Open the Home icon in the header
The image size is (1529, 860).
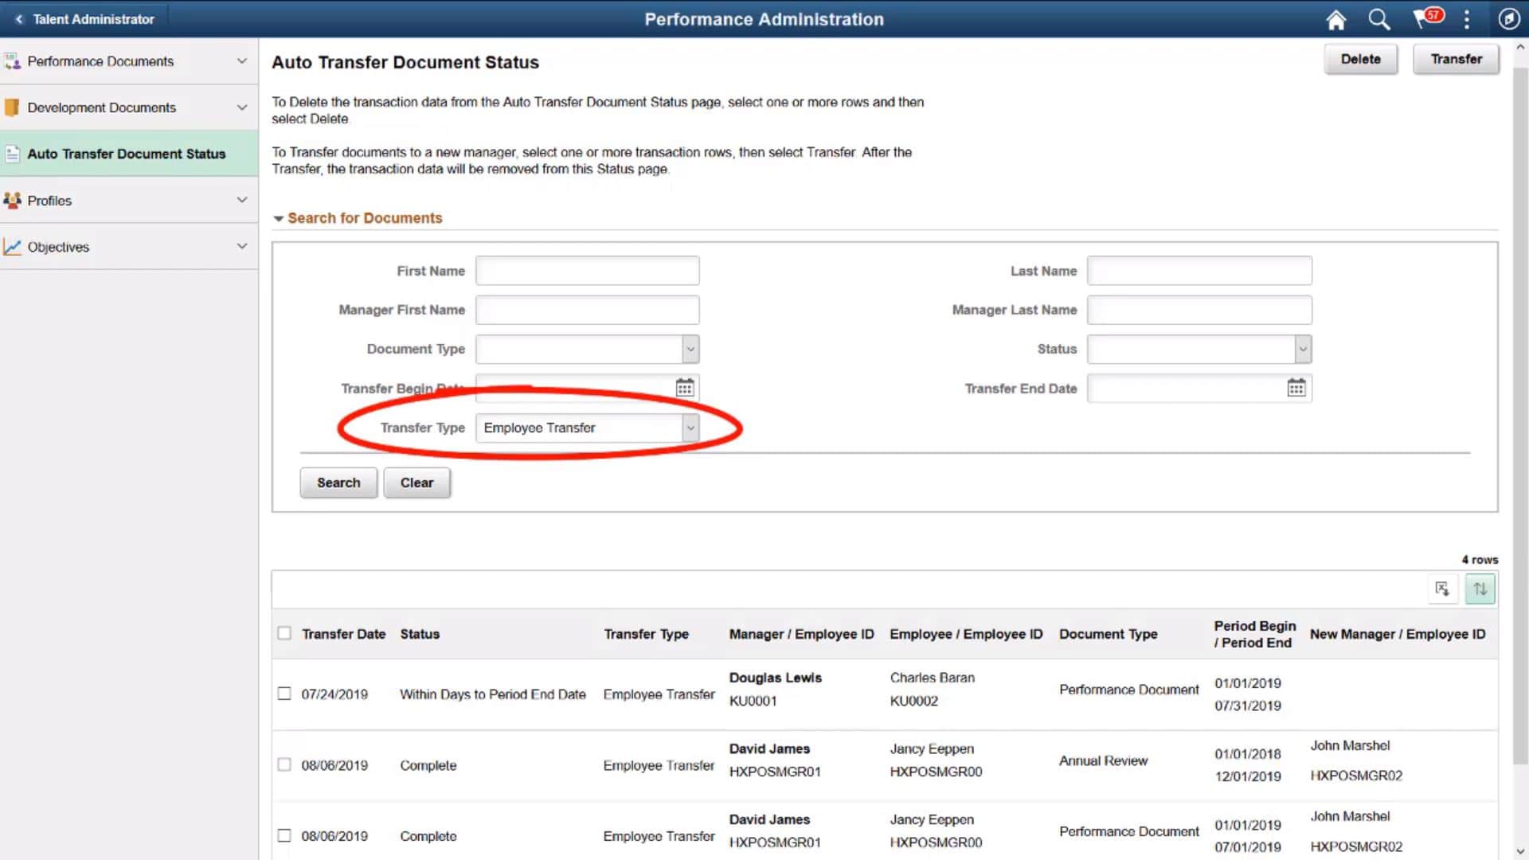click(1336, 19)
